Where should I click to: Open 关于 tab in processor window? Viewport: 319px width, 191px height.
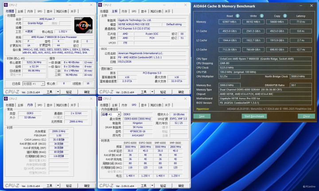pos(74,11)
